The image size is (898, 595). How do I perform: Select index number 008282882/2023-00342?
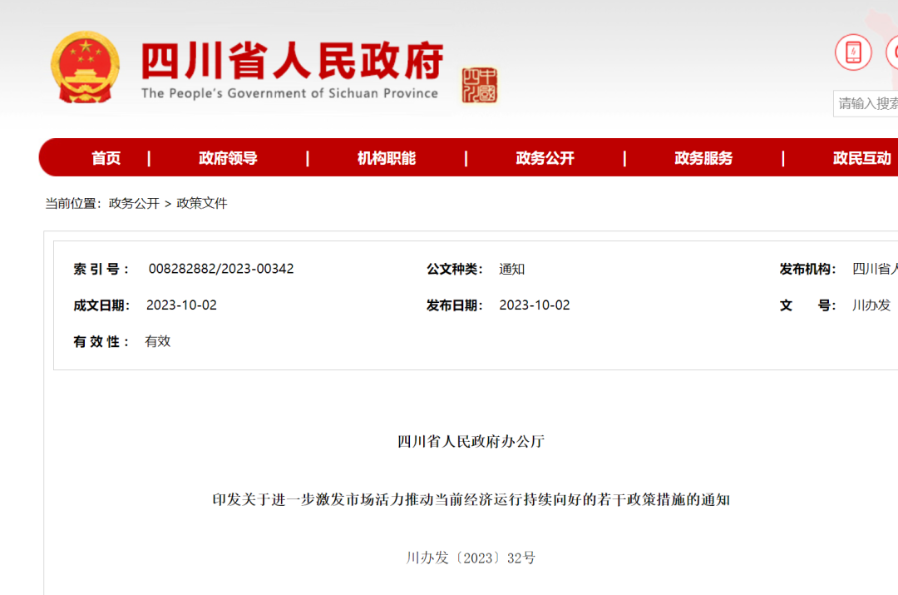coord(221,269)
